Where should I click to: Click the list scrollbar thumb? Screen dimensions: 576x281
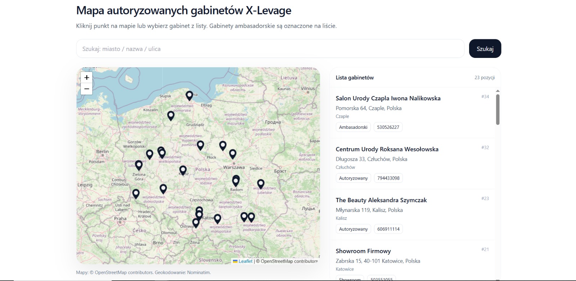(x=498, y=109)
